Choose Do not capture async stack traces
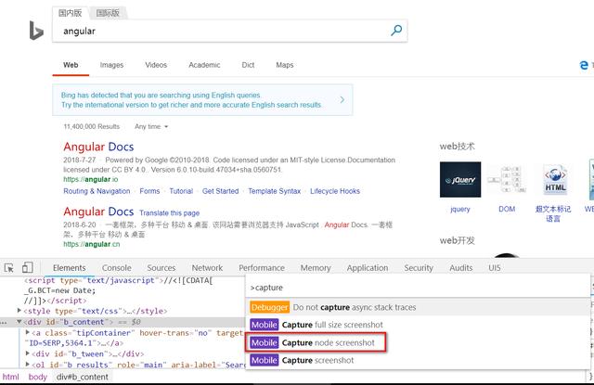Viewport: 594px width, 385px height. [x=418, y=307]
